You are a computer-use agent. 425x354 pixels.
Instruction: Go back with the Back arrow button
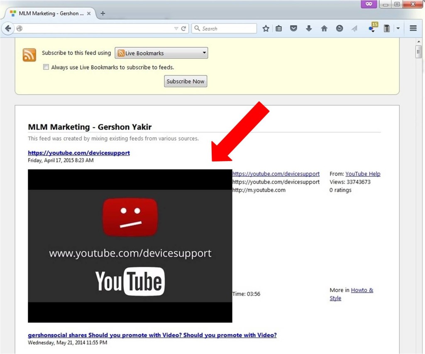coord(8,28)
